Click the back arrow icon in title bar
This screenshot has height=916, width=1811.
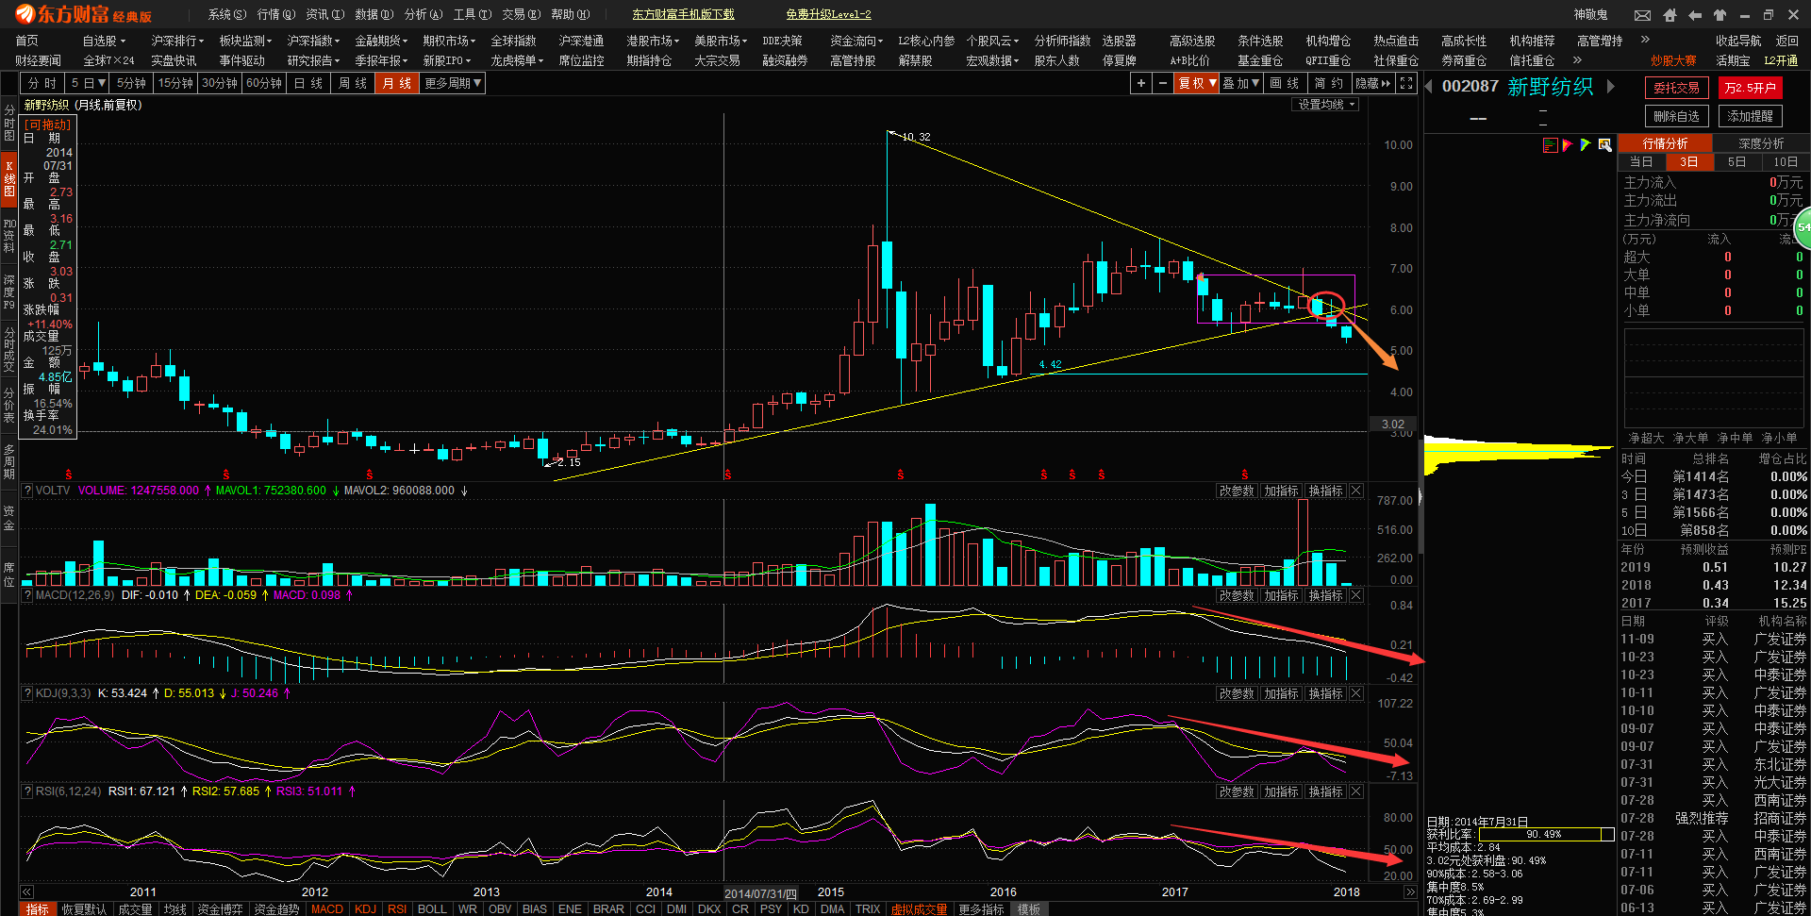(1695, 15)
